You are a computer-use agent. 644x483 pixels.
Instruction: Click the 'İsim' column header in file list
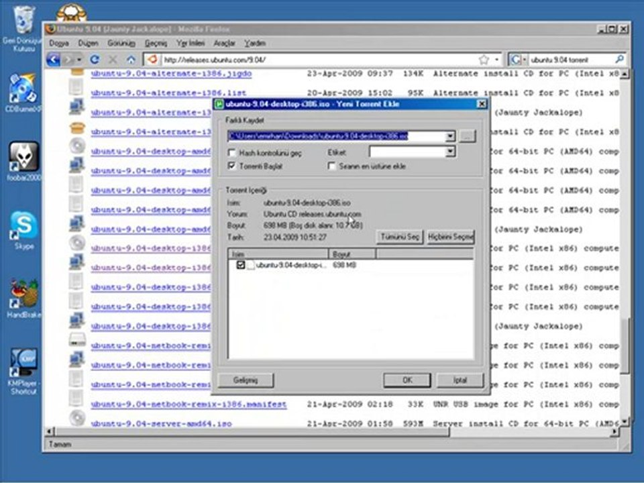[x=278, y=254]
